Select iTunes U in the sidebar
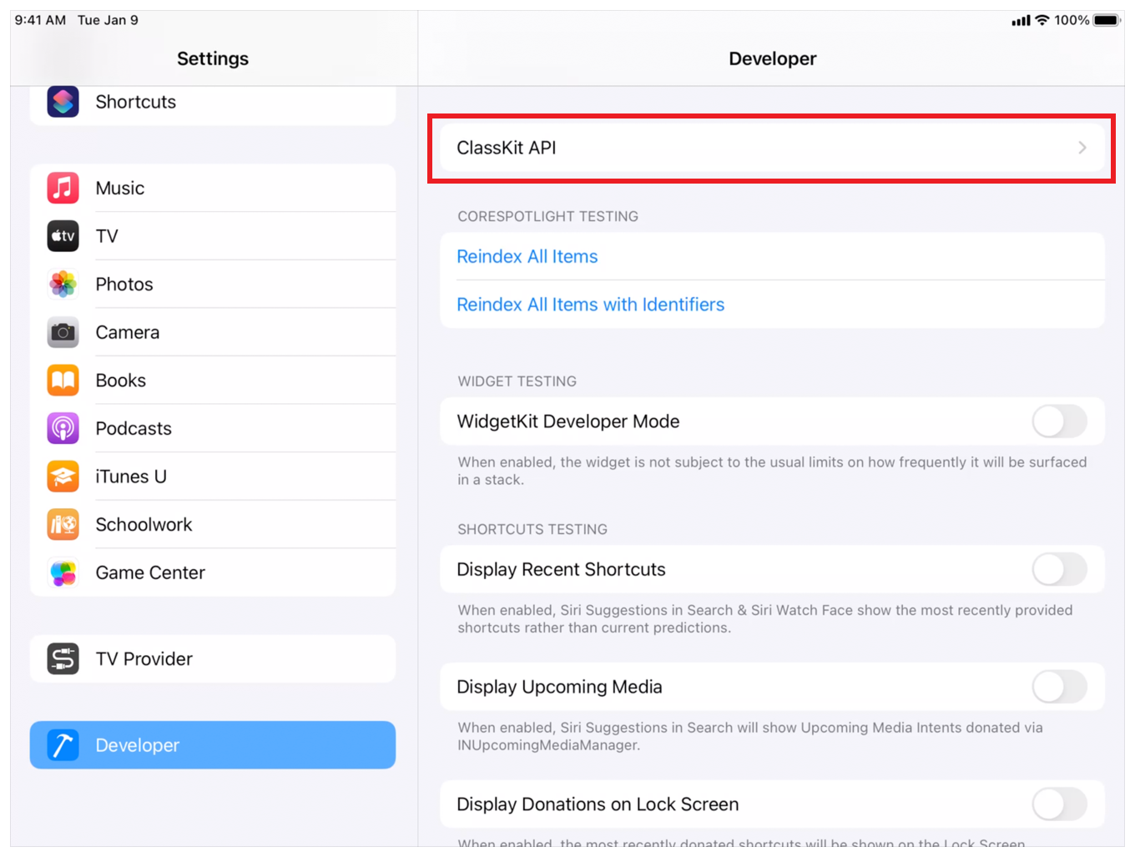This screenshot has height=857, width=1135. tap(213, 476)
